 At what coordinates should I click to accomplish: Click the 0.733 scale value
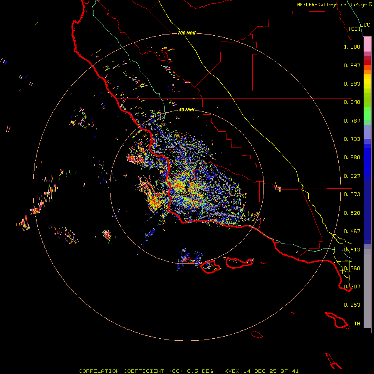[x=352, y=139]
